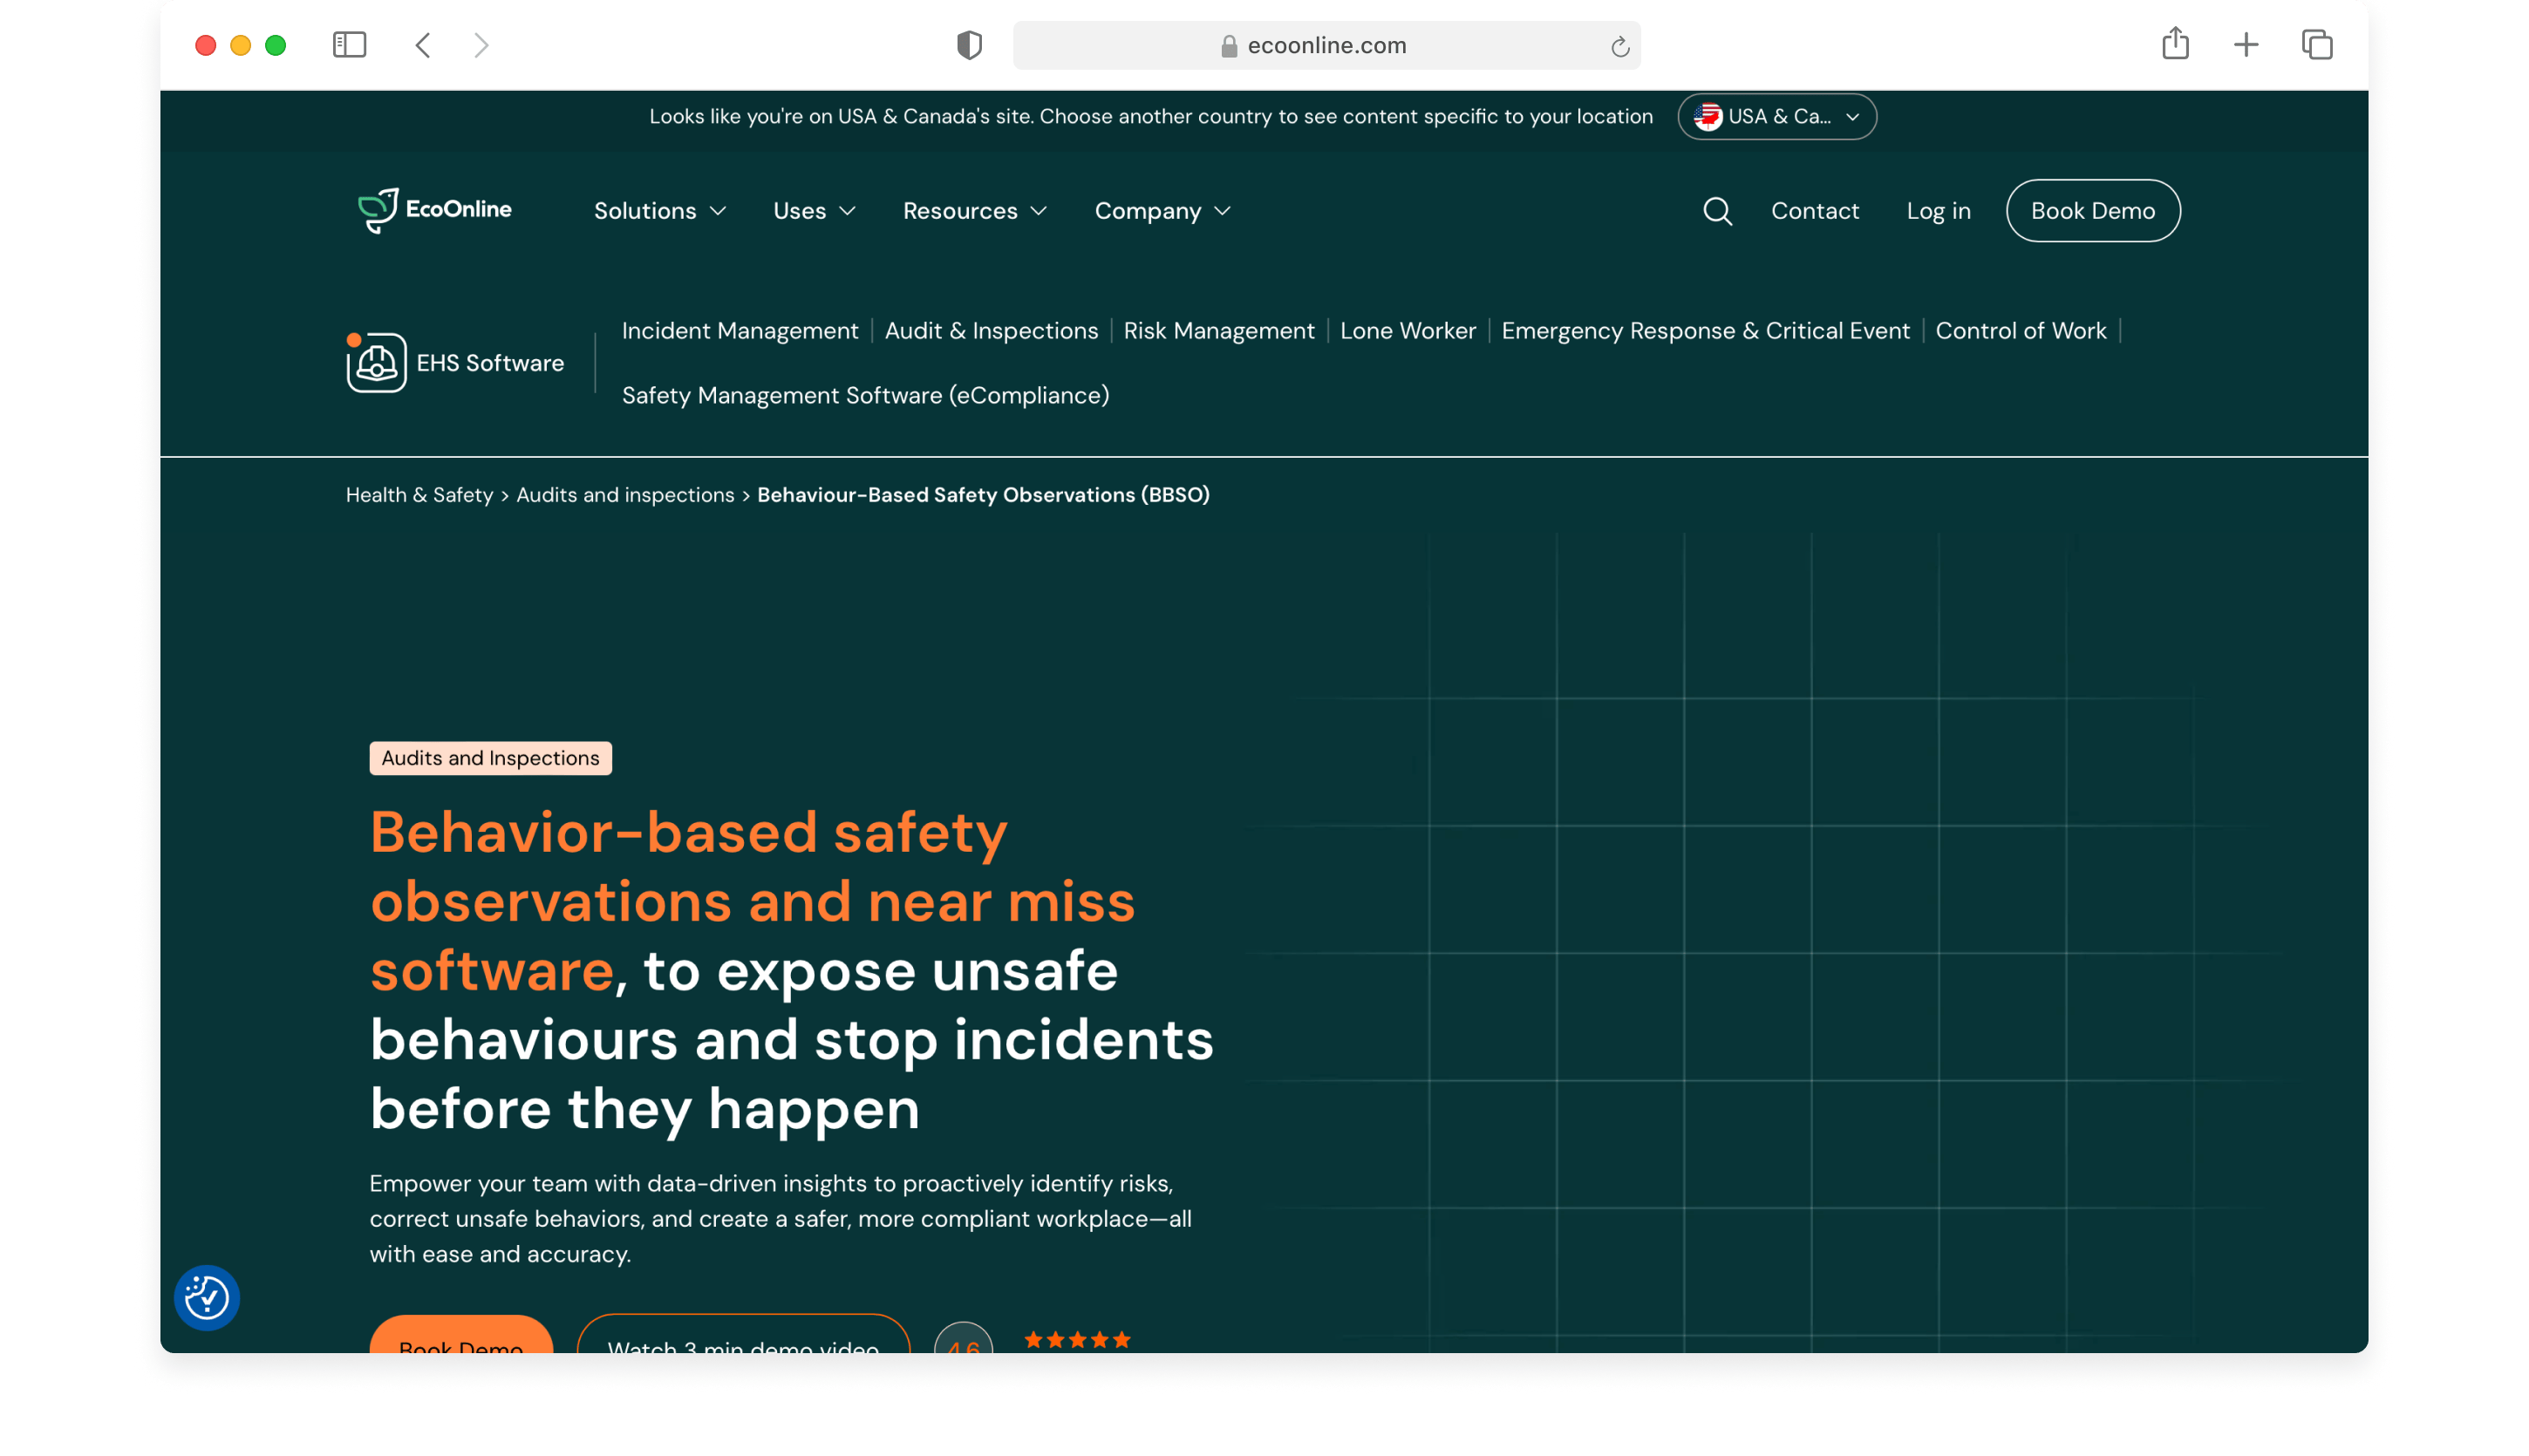The image size is (2529, 1456).
Task: Open the Incident Management tab
Action: click(740, 331)
